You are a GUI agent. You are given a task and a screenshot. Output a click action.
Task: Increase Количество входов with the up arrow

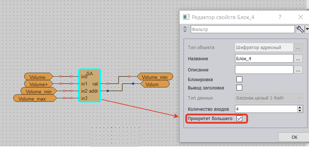(300, 107)
